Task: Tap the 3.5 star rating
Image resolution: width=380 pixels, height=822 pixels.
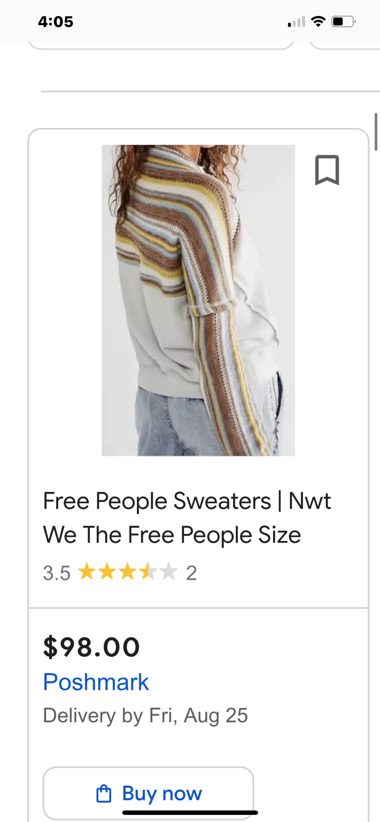Action: 120,573
